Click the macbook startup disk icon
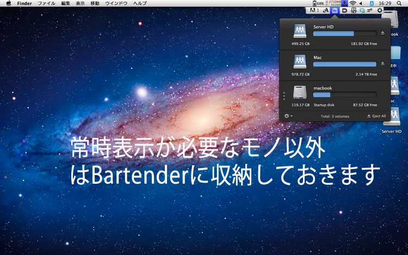Screen dimensions: 408x255 click(x=300, y=92)
